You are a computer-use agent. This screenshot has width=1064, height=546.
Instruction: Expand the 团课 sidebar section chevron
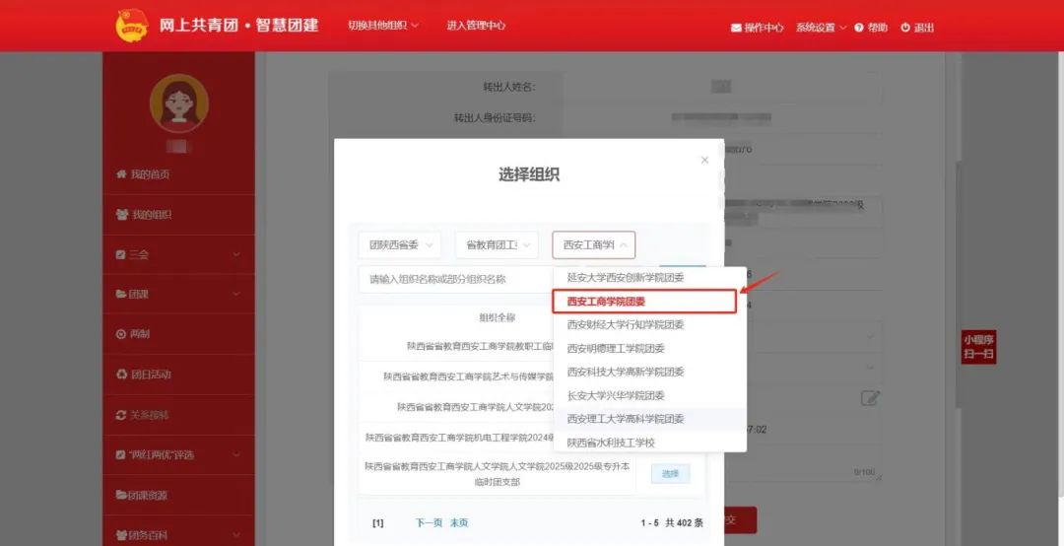[236, 294]
